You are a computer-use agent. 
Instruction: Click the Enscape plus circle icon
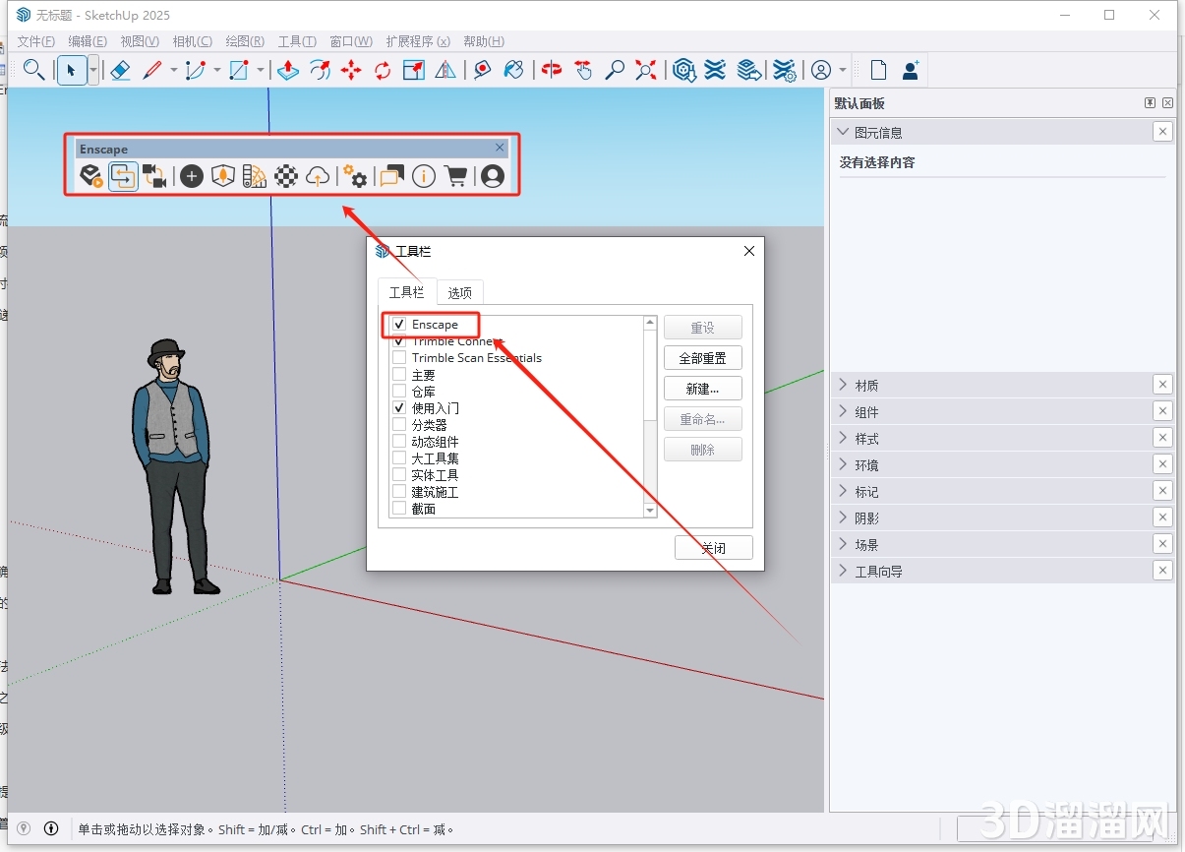(x=192, y=176)
